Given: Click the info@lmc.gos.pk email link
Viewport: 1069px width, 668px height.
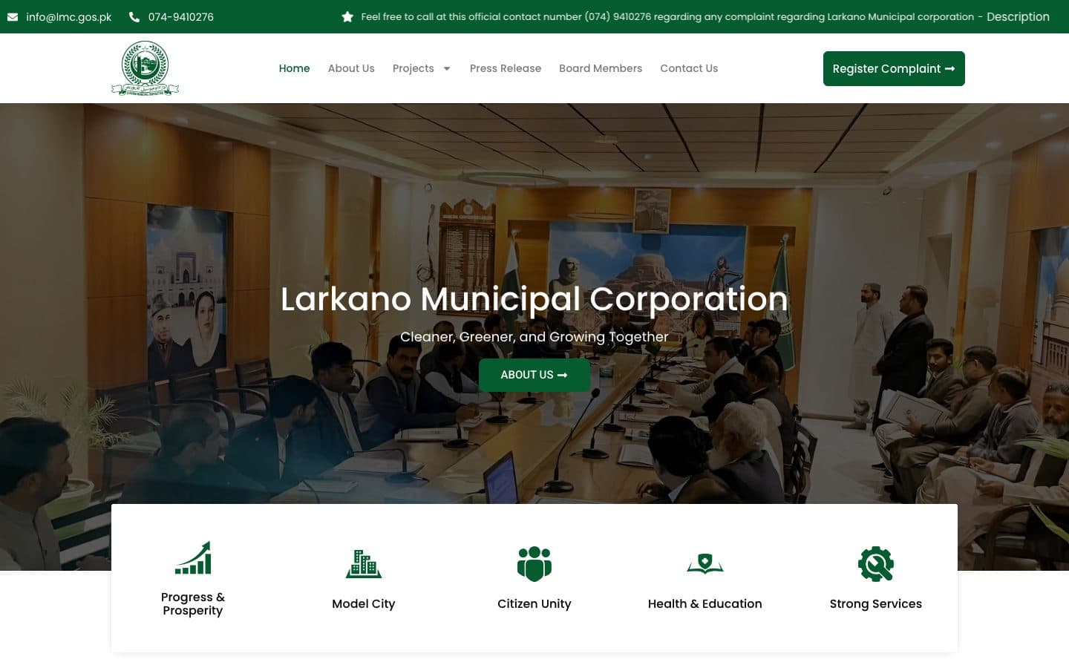Looking at the screenshot, I should pyautogui.click(x=69, y=17).
